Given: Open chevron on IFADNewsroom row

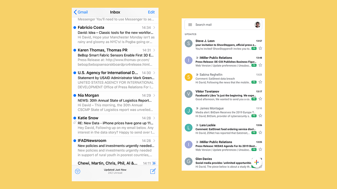Looking at the screenshot, I should 154,141.
